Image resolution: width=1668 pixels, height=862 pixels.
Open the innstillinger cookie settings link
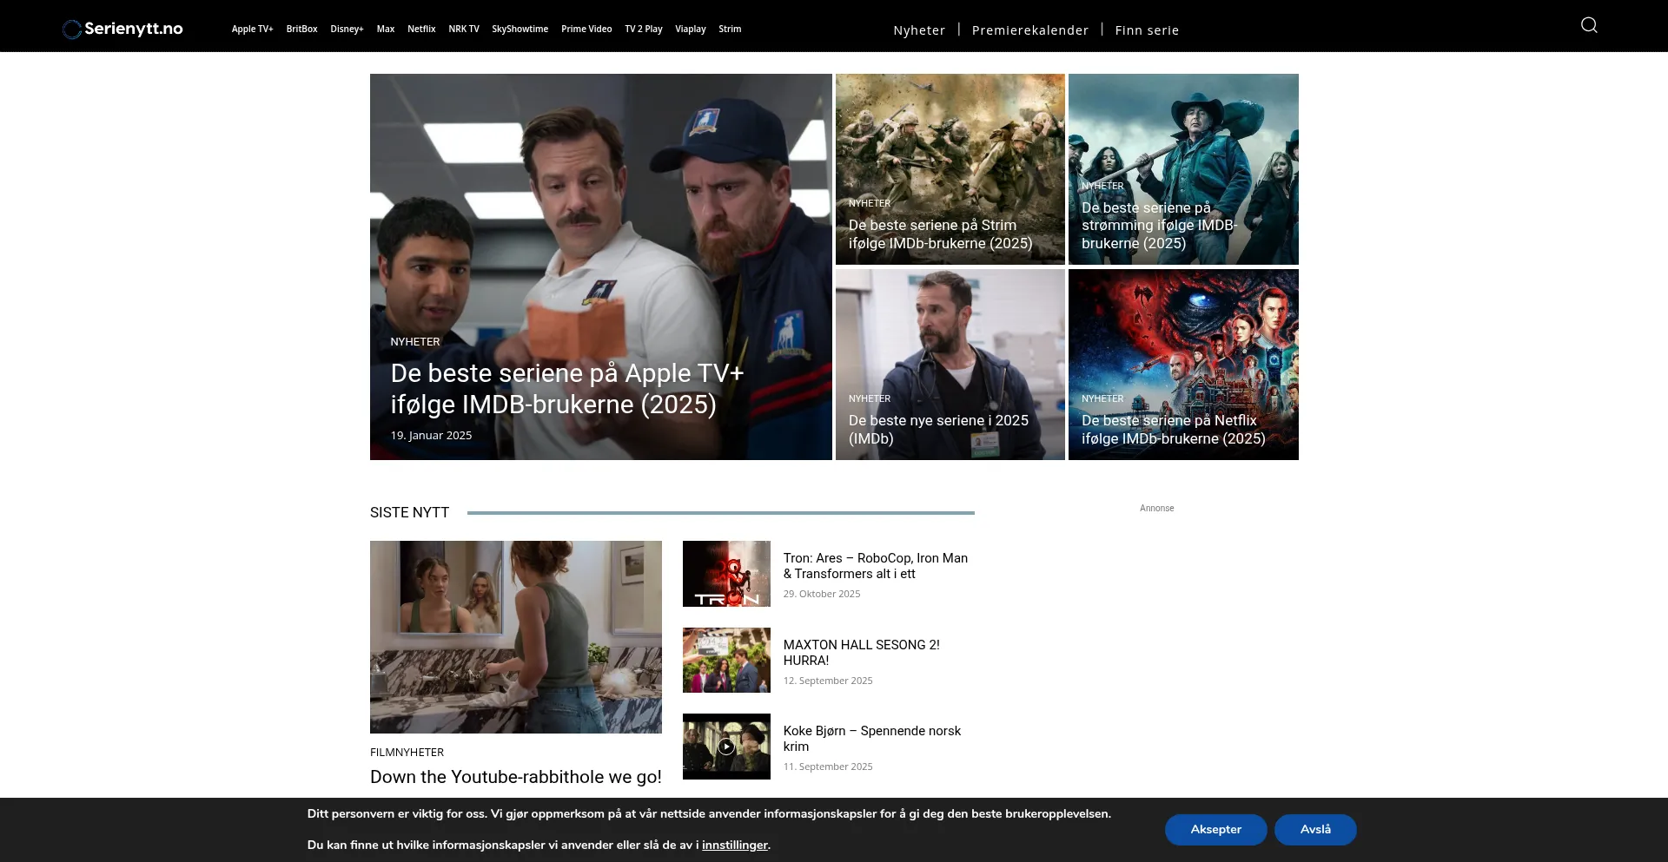pos(734,844)
